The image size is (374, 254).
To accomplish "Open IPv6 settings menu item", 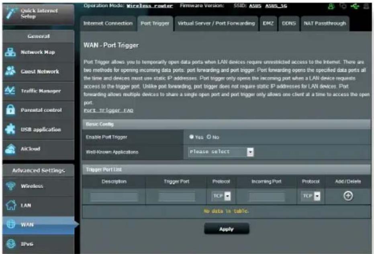I will pyautogui.click(x=39, y=244).
